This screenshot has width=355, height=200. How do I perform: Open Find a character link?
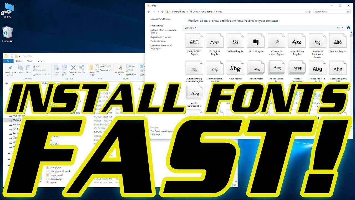[158, 41]
